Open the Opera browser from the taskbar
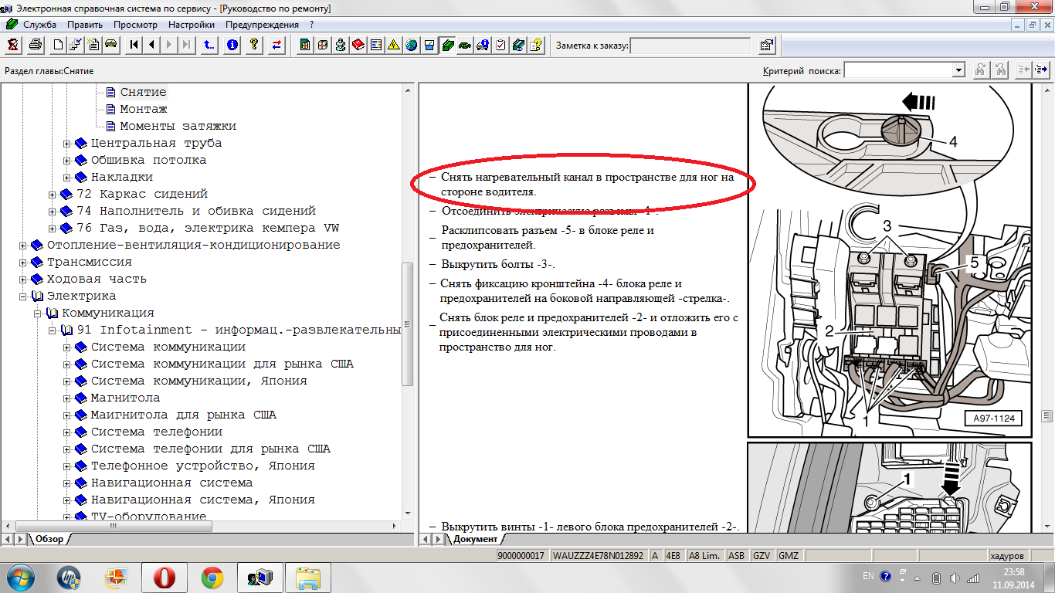Screen dimensions: 1055x593 click(165, 578)
